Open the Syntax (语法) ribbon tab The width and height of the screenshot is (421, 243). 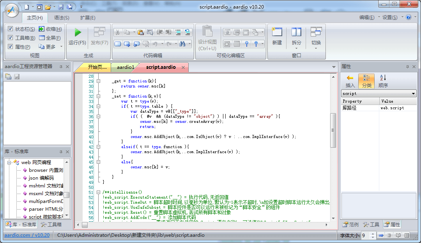tap(62, 17)
